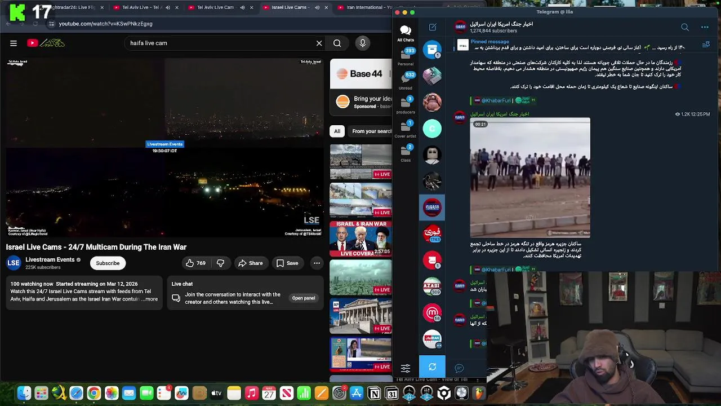Open the video's more actions menu beside Save
Image resolution: width=721 pixels, height=406 pixels.
[317, 263]
